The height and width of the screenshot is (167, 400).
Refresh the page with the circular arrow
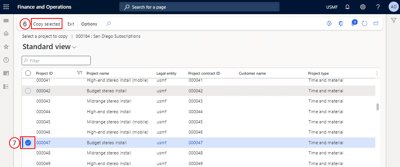(x=365, y=24)
